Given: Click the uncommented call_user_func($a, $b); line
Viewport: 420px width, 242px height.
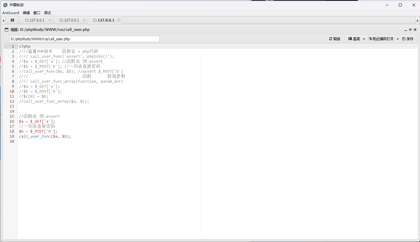Looking at the screenshot, I should point(45,136).
